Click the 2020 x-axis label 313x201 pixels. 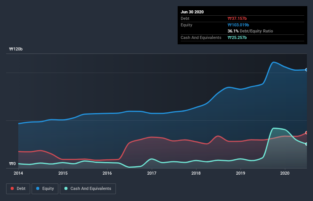285,173
